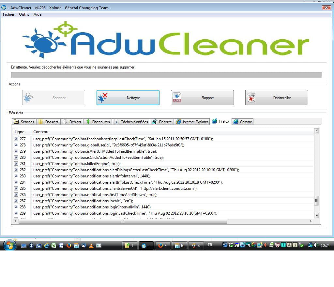
Task: Switch to the taskbar button labeled S
Action: 196,246
